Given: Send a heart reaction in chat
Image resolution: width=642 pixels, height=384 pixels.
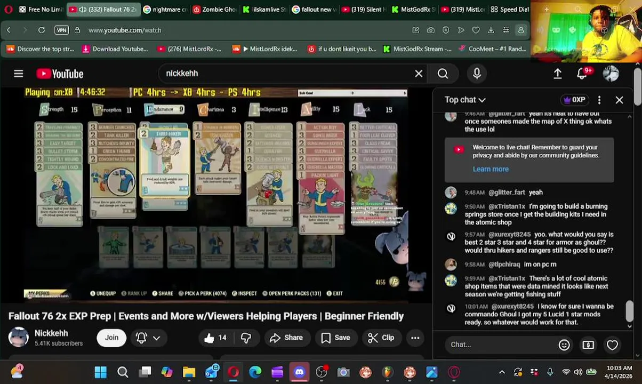Looking at the screenshot, I should (612, 345).
